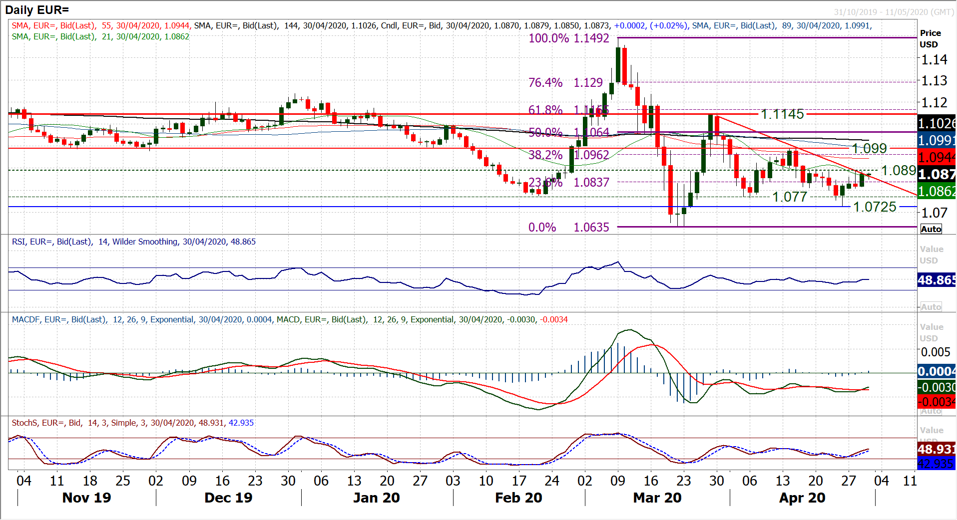Click the MACD value tag -0.0030
This screenshot has height=520, width=957.
click(937, 387)
